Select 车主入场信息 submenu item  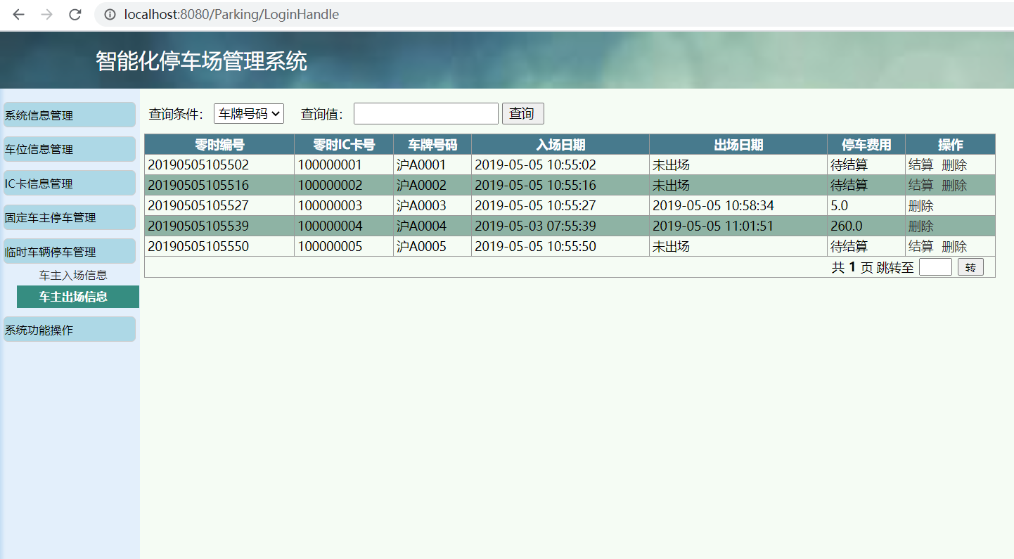click(73, 275)
